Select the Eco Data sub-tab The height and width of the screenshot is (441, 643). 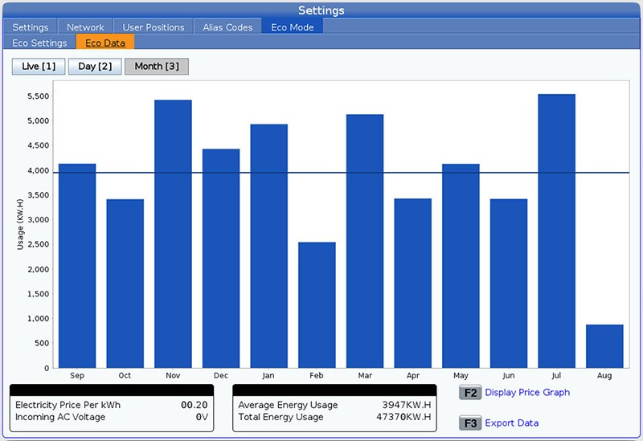[x=105, y=43]
